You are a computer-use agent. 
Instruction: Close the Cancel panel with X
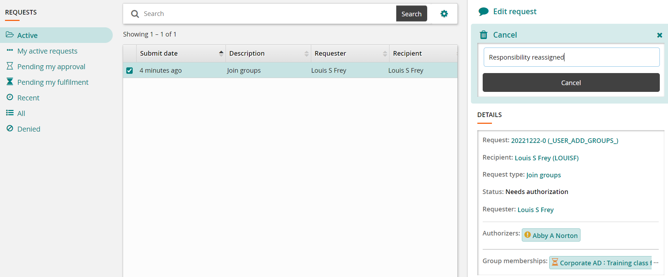click(659, 35)
